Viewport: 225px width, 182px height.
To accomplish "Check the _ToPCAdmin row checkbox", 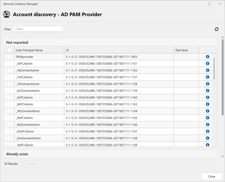I will point(9,77).
